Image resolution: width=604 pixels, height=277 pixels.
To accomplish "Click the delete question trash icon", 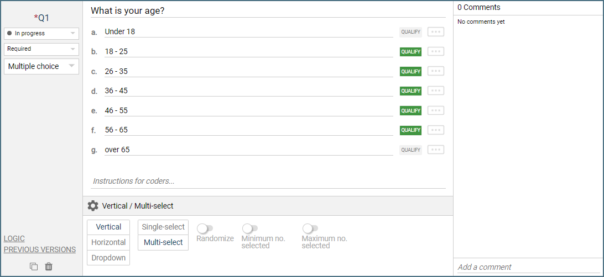I will click(49, 267).
